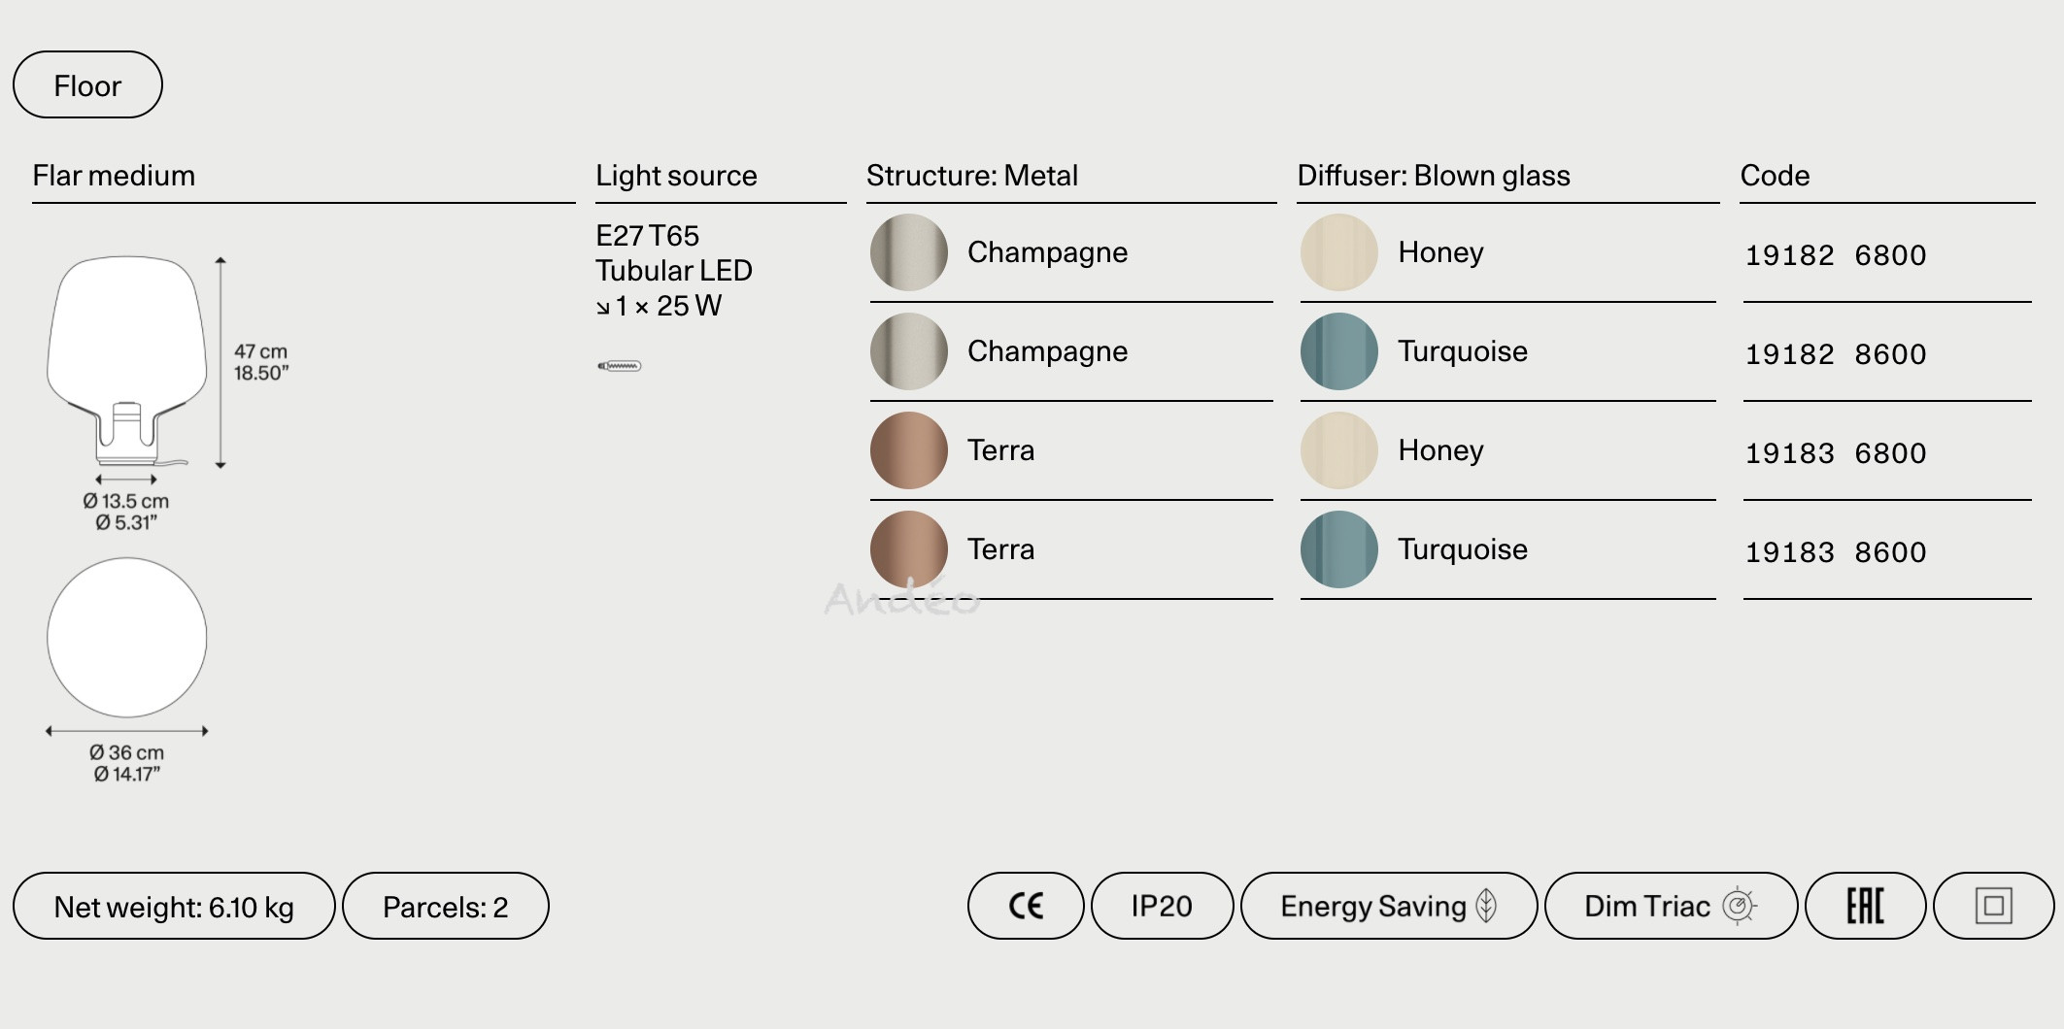
Task: Click the E27 T65 socket text
Action: point(647,236)
